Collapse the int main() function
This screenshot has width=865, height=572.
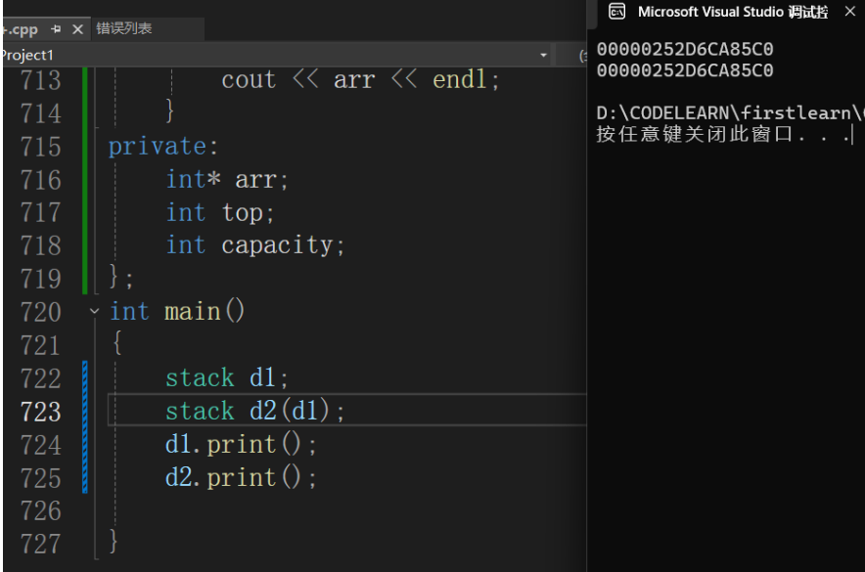click(94, 311)
